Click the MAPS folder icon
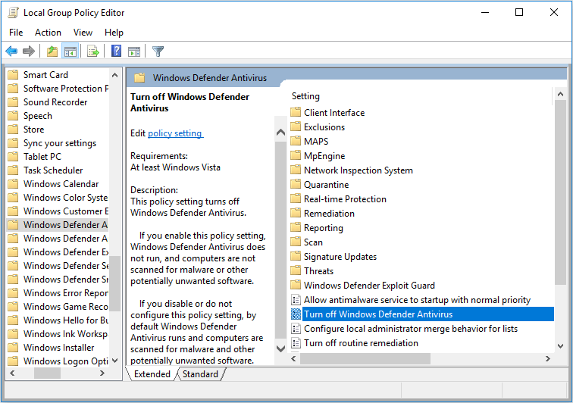 296,141
